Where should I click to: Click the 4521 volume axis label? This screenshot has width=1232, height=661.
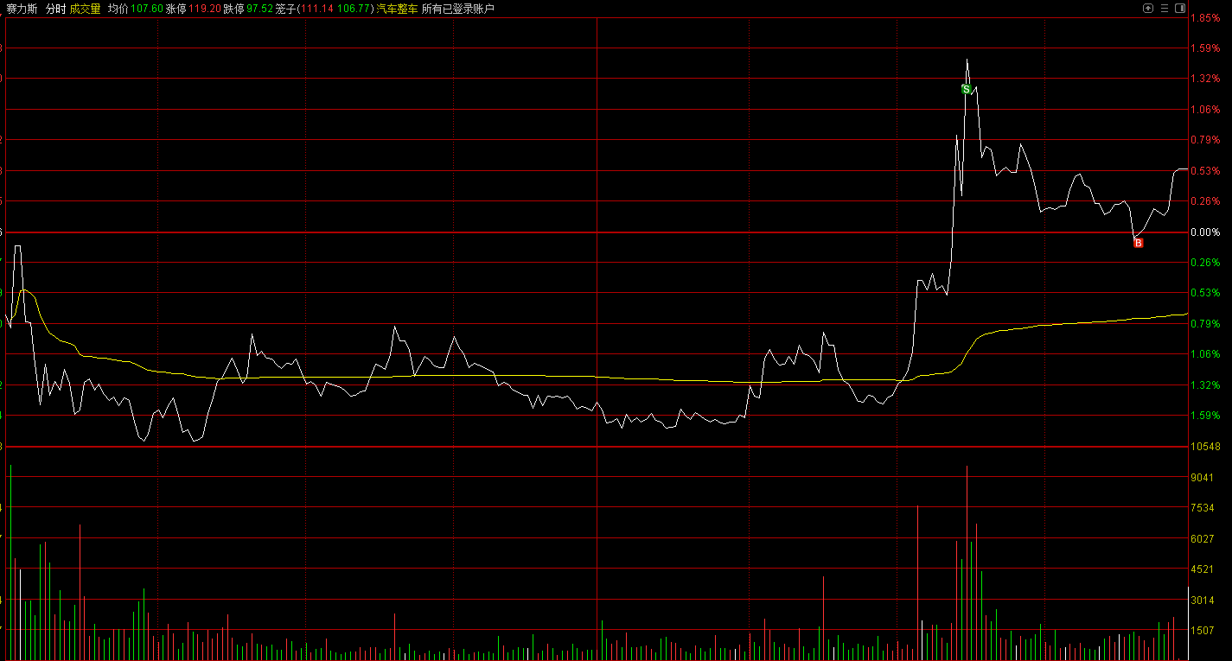coord(1203,569)
